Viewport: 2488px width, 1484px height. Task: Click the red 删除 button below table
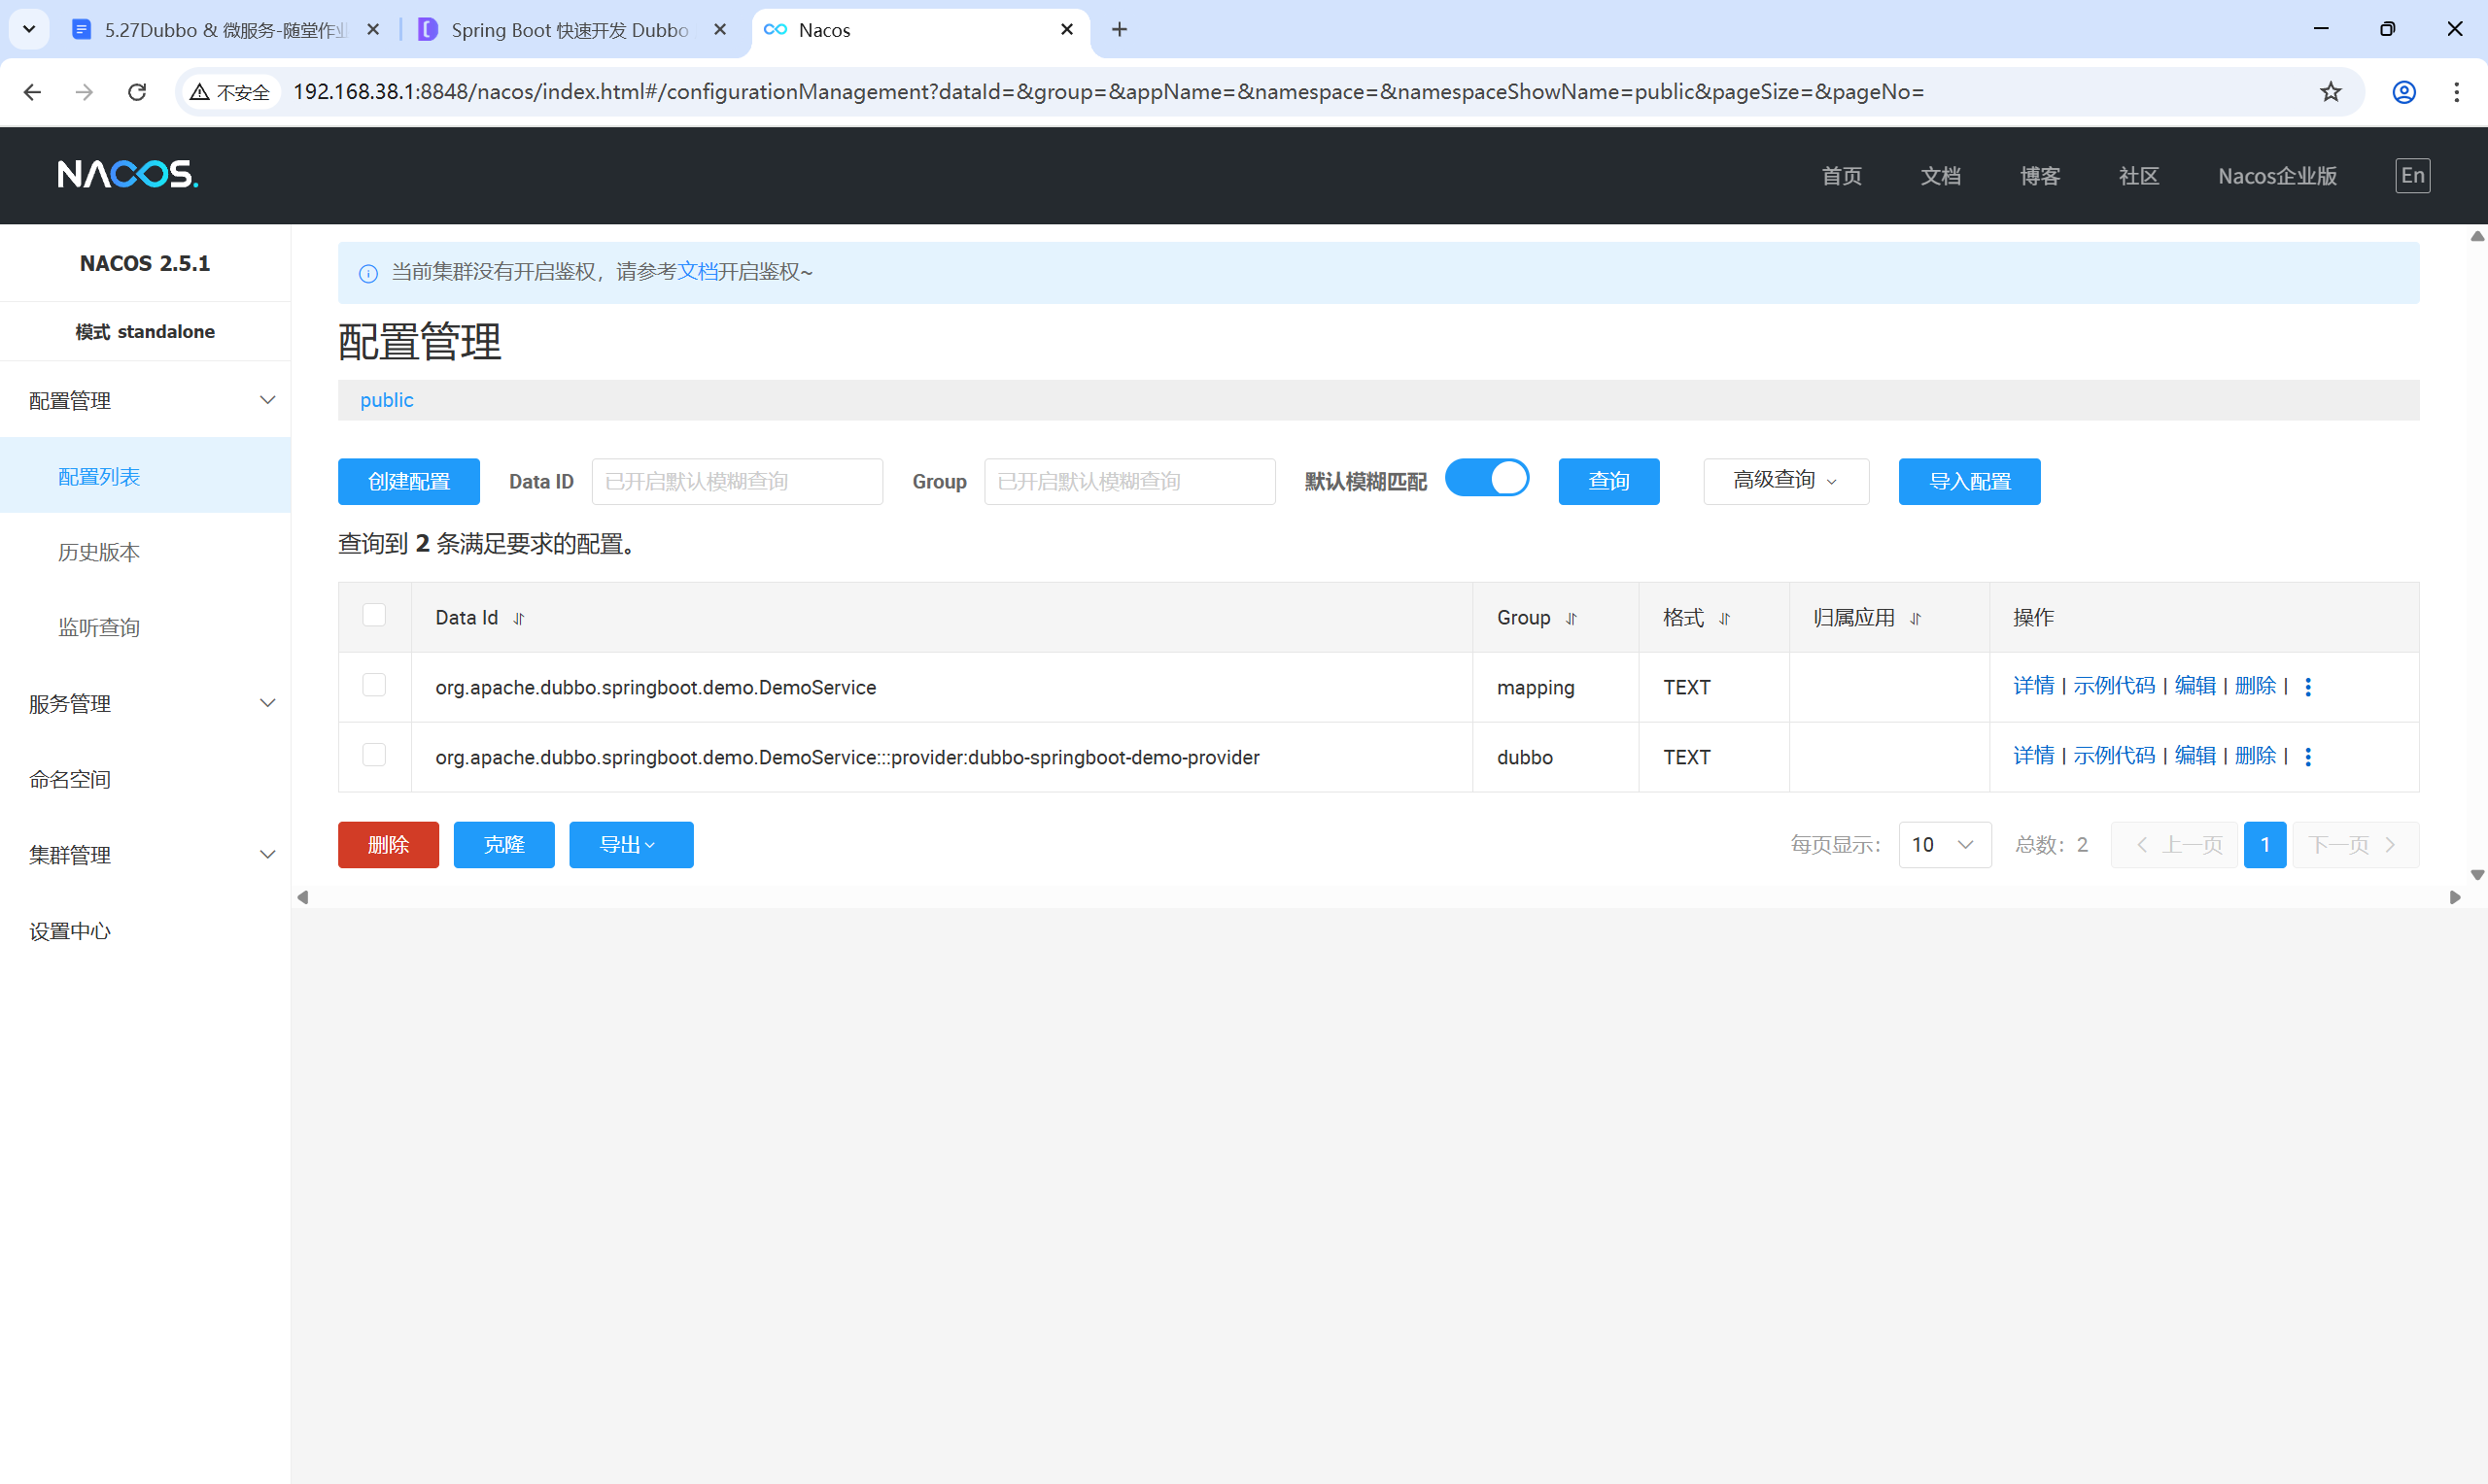388,845
